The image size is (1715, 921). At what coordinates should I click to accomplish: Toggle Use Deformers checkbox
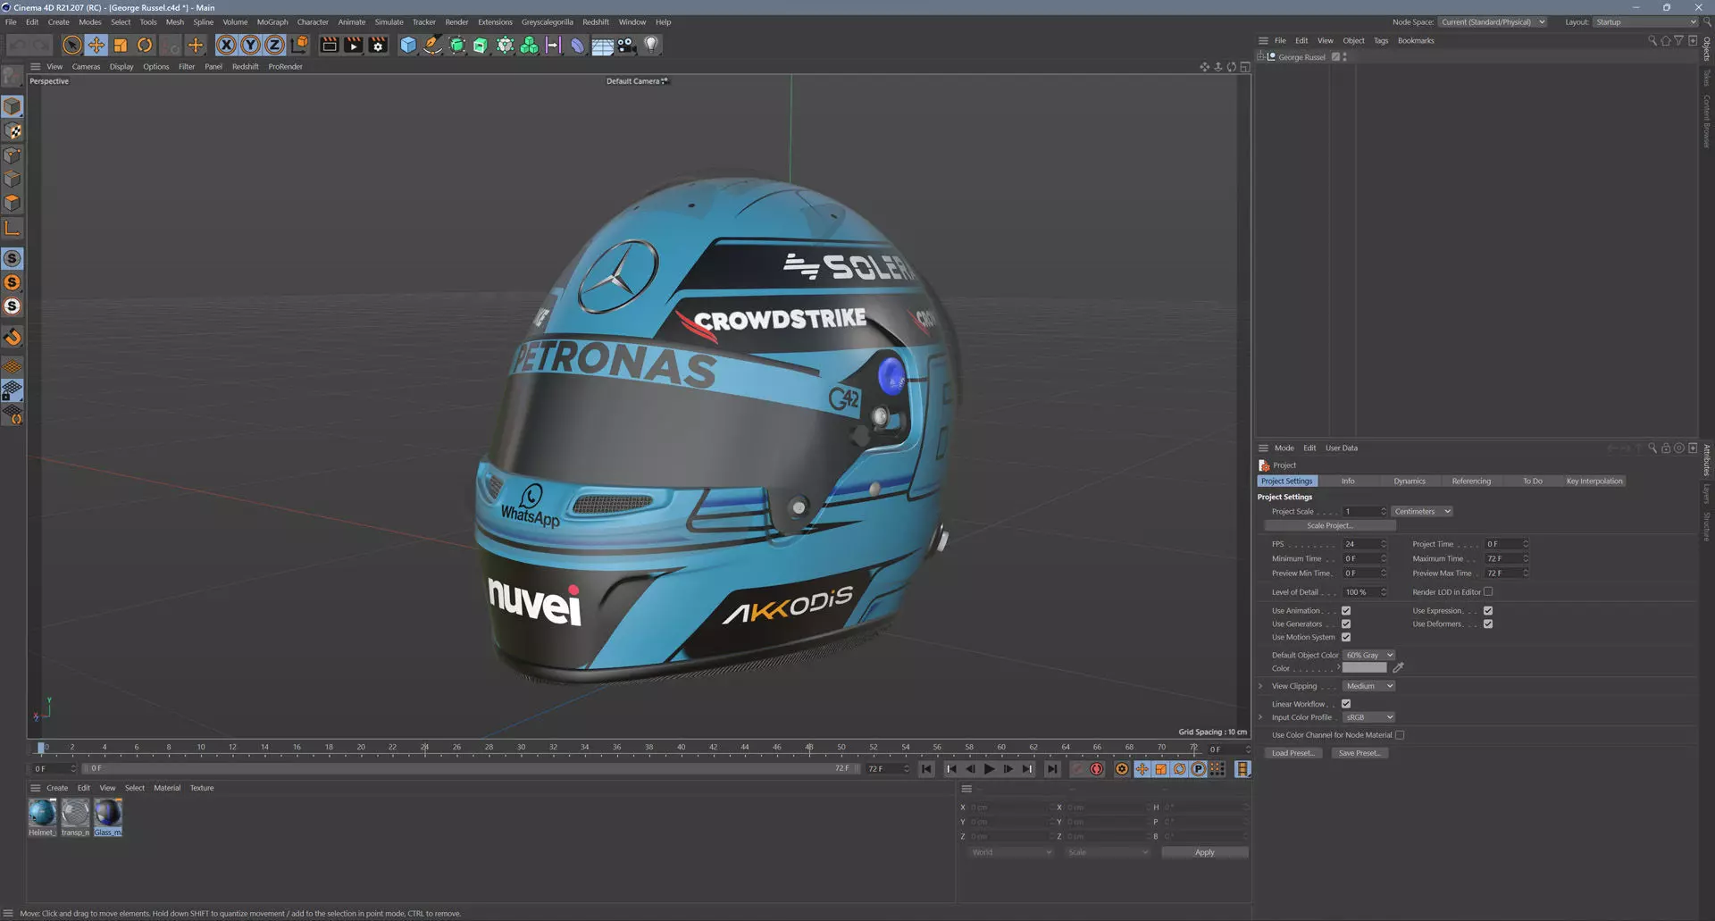[x=1488, y=624]
